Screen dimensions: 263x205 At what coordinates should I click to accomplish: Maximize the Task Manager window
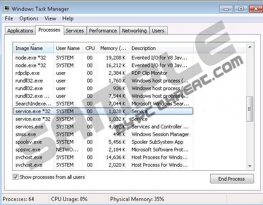[241, 9]
